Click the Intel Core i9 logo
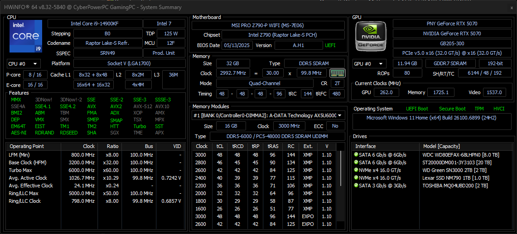The height and width of the screenshot is (234, 517). 26,36
